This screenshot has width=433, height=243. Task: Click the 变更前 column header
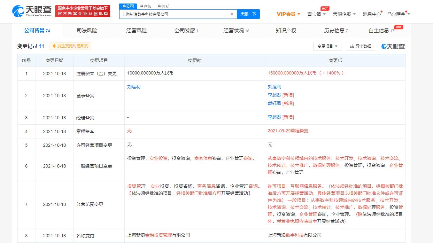(195, 60)
